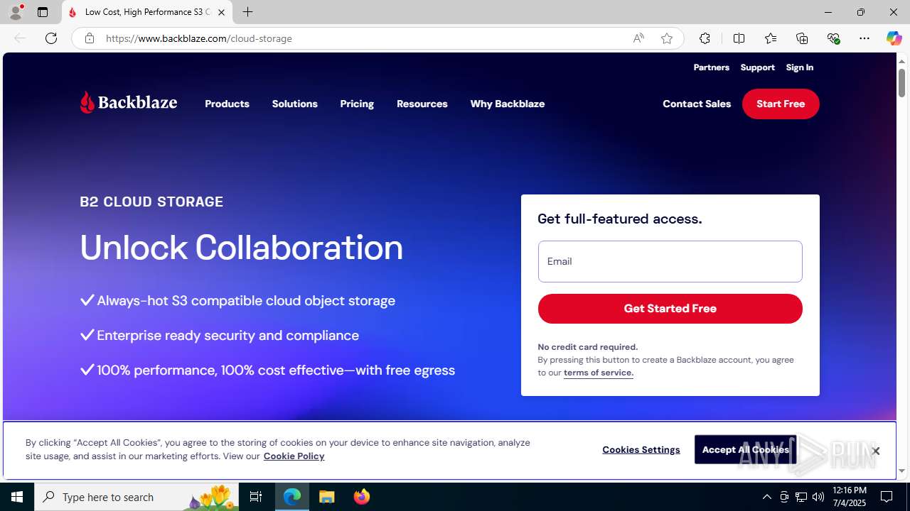The image size is (910, 511).
Task: Click the Sign In link
Action: coord(800,67)
